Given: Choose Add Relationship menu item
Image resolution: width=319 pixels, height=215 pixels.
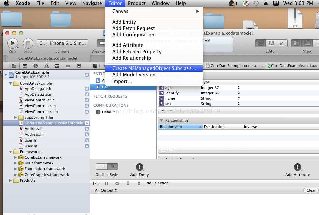Looking at the screenshot, I should tap(154, 58).
